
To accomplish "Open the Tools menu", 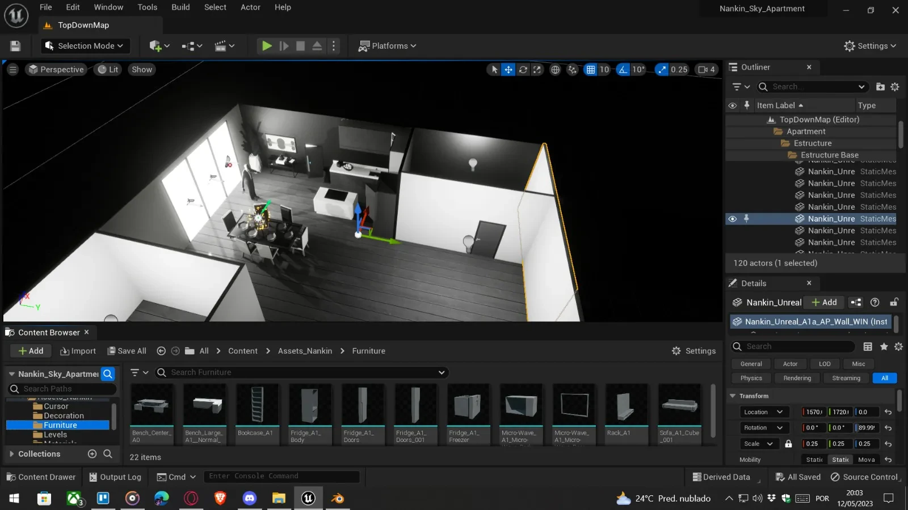I will click(148, 7).
